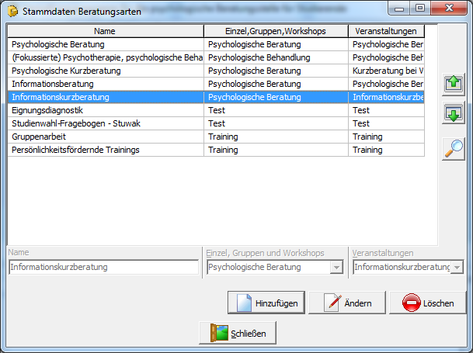This screenshot has width=473, height=353.
Task: Click the Einzel,Gruppen,Workshops column header
Action: click(276, 32)
